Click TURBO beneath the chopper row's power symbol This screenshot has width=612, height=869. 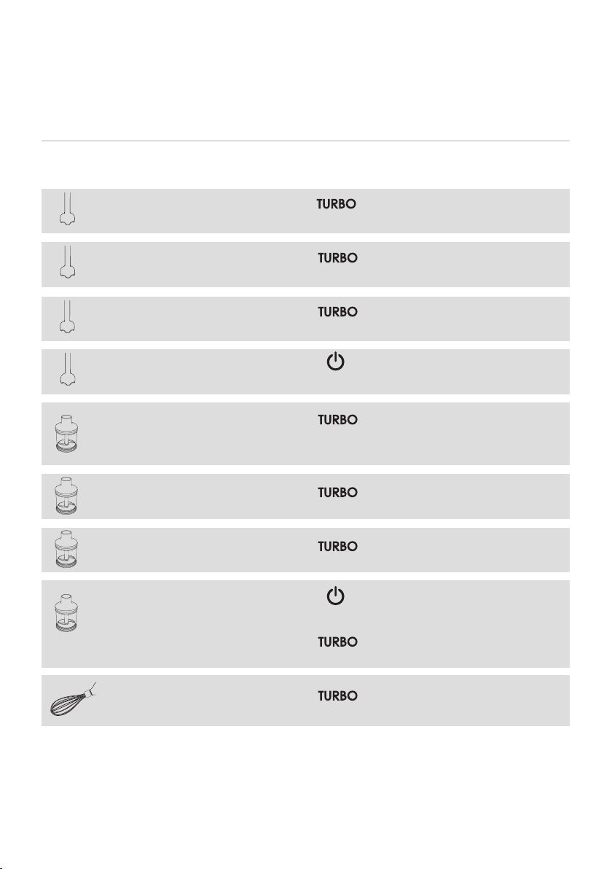337,642
